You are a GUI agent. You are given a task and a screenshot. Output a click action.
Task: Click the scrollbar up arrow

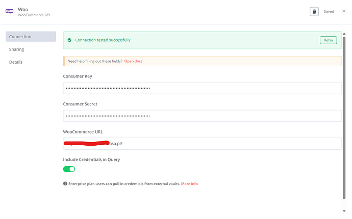tap(344, 34)
